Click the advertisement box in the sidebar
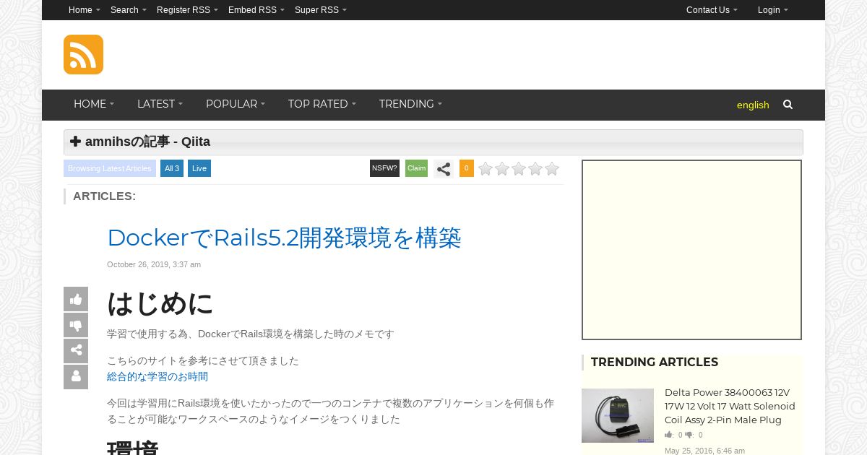Image resolution: width=867 pixels, height=455 pixels. (692, 250)
